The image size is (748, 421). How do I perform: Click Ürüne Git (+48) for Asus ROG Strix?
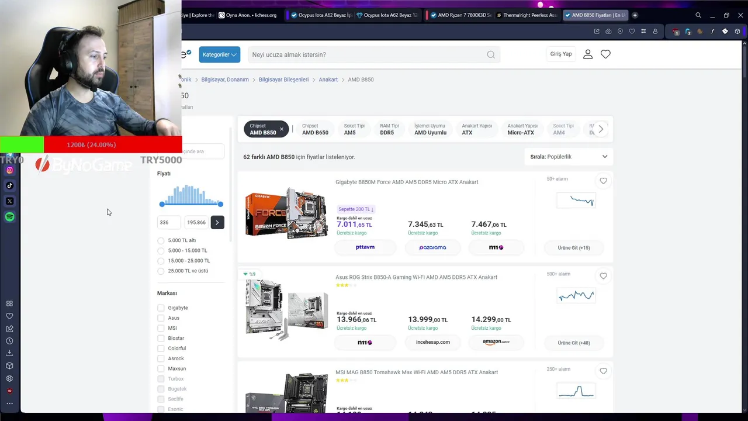click(574, 343)
